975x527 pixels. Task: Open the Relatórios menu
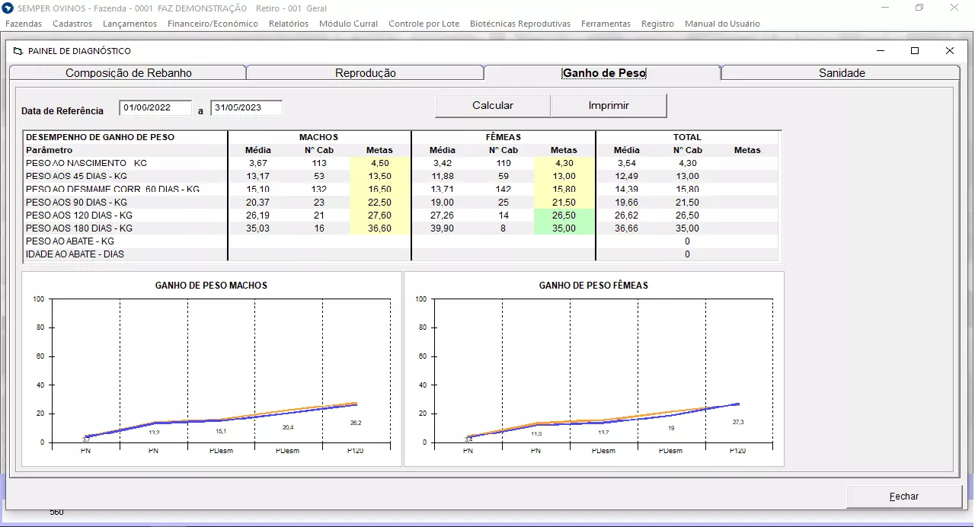(x=289, y=24)
